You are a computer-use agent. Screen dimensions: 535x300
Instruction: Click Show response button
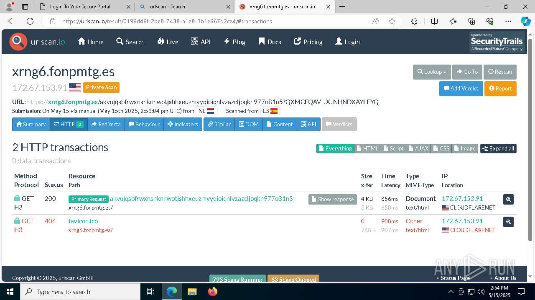333,199
